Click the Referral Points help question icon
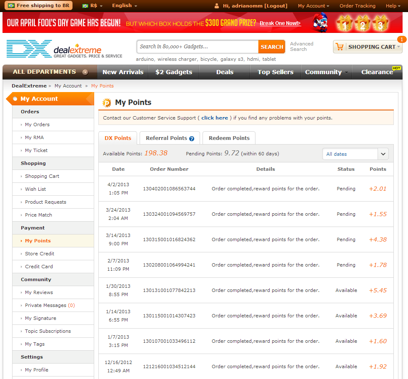Screen dimensions: 408x379 pos(192,139)
